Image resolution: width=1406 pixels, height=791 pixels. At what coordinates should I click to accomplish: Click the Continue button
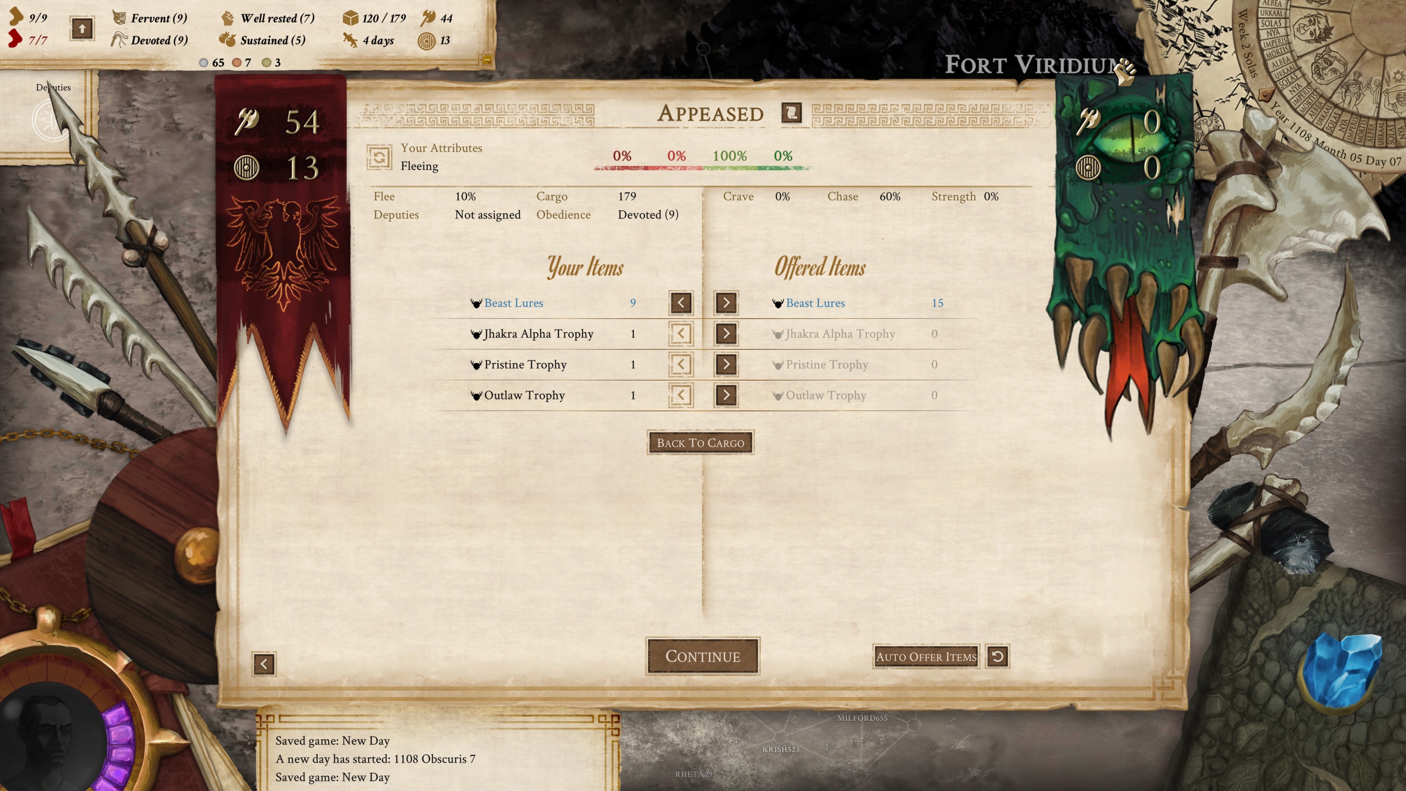[703, 656]
